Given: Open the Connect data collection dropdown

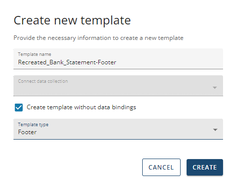Looking at the screenshot, I should click(x=118, y=86).
